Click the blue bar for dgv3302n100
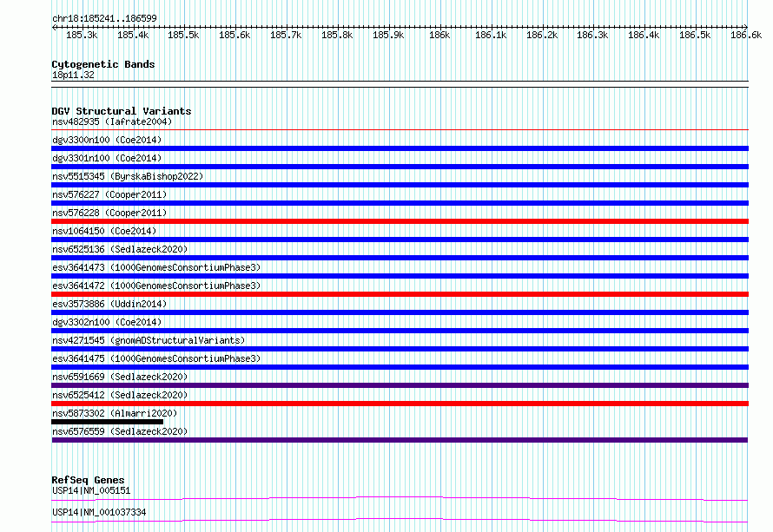 coord(400,331)
